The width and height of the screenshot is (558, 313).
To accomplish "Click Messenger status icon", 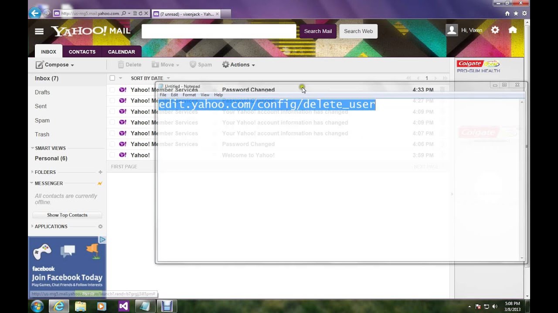I will (x=100, y=183).
